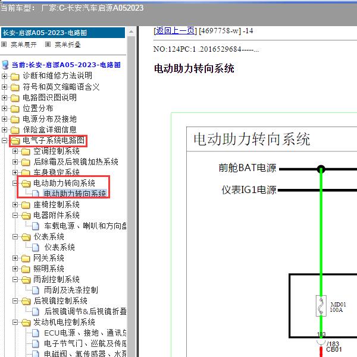Image resolution: width=357 pixels, height=357 pixels.
Task: Collapse the 电气子系统电路图 node
Action: coord(4,140)
